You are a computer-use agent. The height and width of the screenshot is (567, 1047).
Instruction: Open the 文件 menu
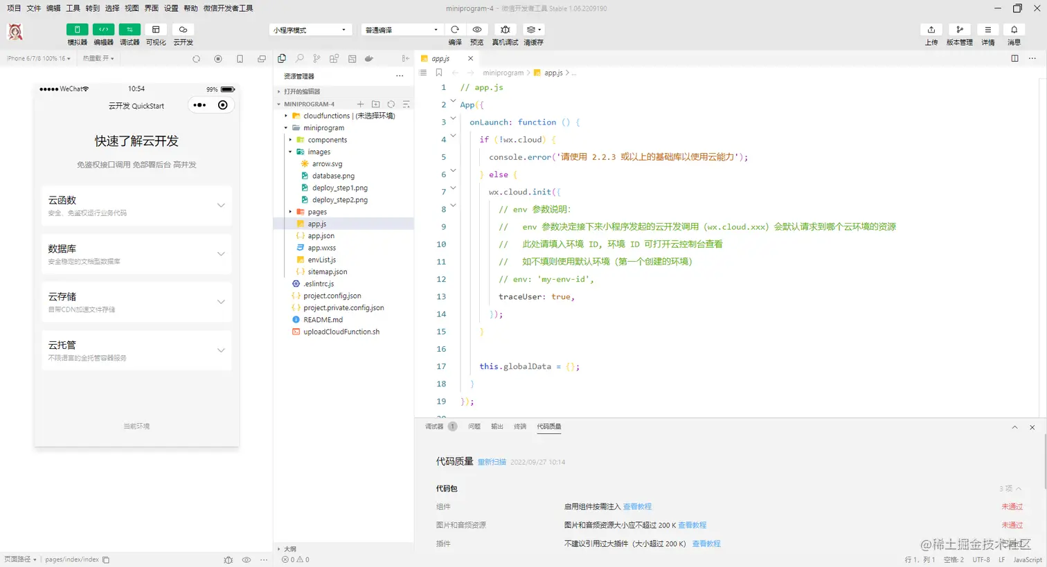point(34,8)
